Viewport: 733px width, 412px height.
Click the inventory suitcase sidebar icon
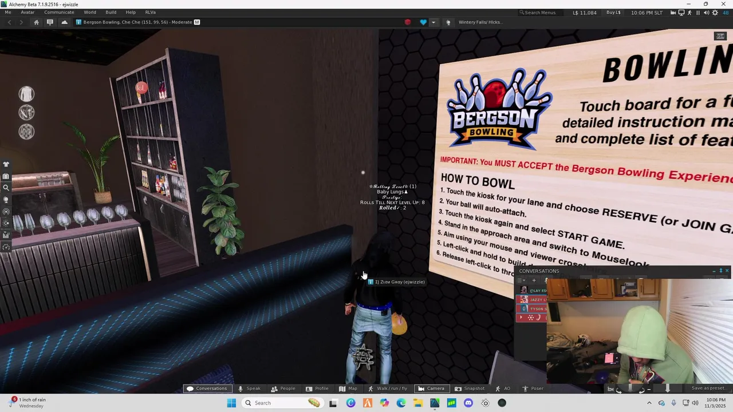click(x=6, y=176)
